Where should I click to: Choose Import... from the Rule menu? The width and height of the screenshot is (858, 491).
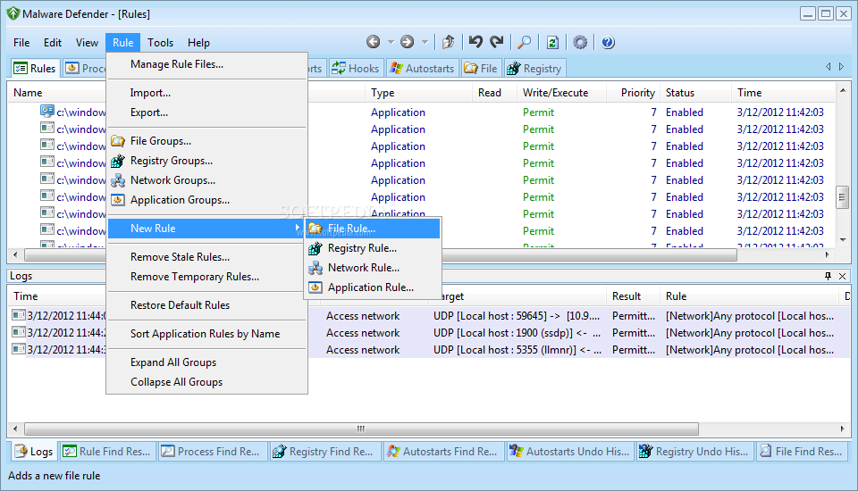pos(206,93)
